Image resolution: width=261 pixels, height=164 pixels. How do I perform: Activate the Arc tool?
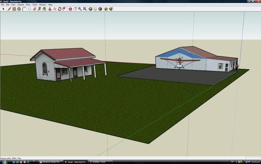tap(24, 9)
